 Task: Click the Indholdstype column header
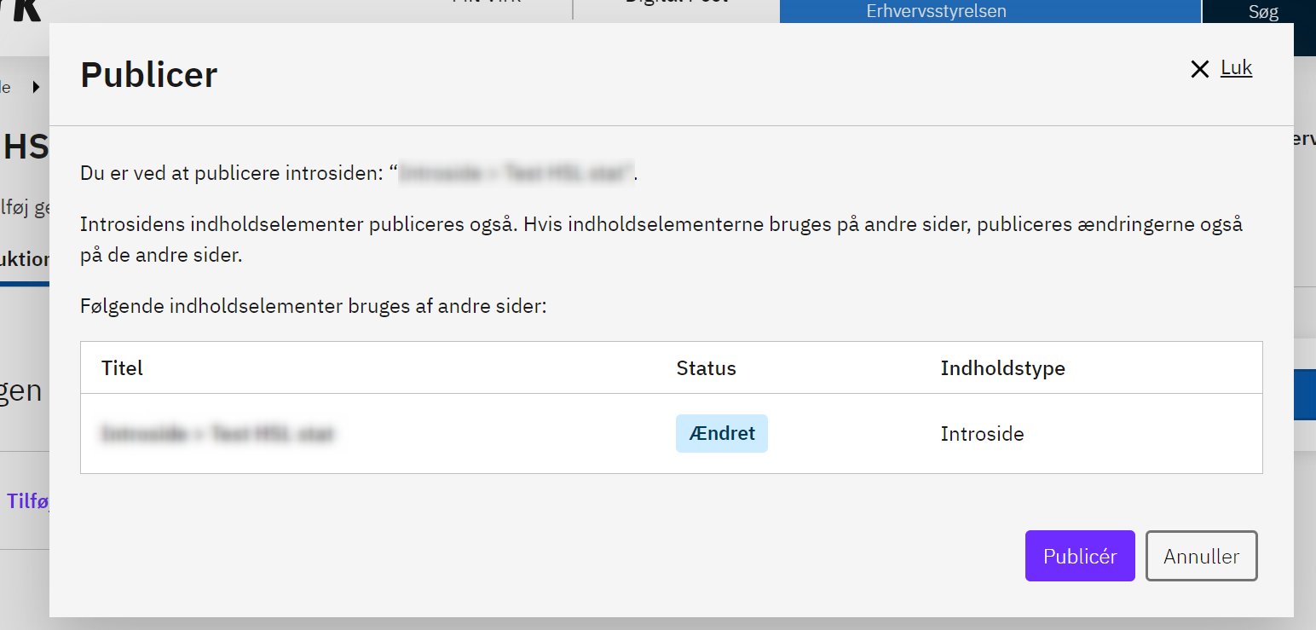coord(1002,368)
